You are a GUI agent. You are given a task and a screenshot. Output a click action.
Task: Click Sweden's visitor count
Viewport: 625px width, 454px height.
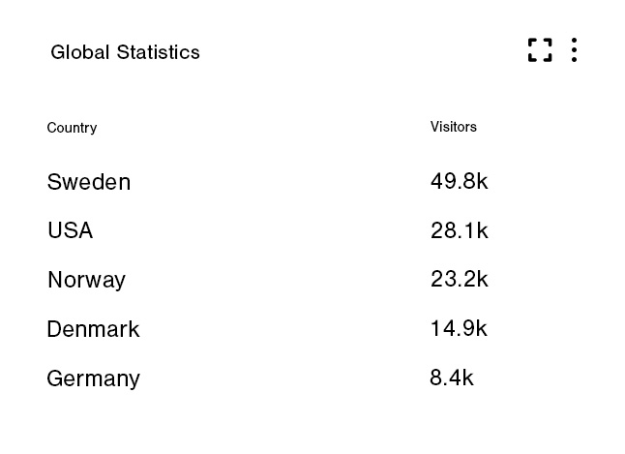459,181
